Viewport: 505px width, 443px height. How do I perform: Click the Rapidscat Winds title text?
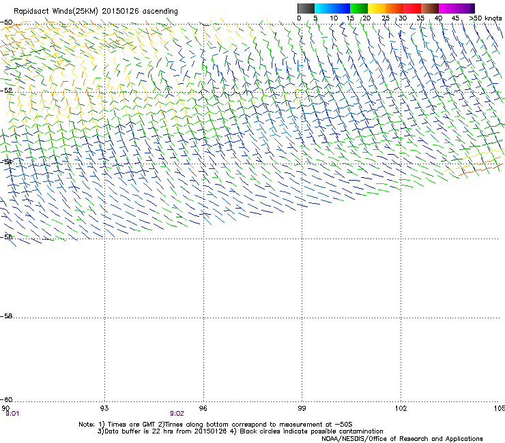pyautogui.click(x=96, y=12)
